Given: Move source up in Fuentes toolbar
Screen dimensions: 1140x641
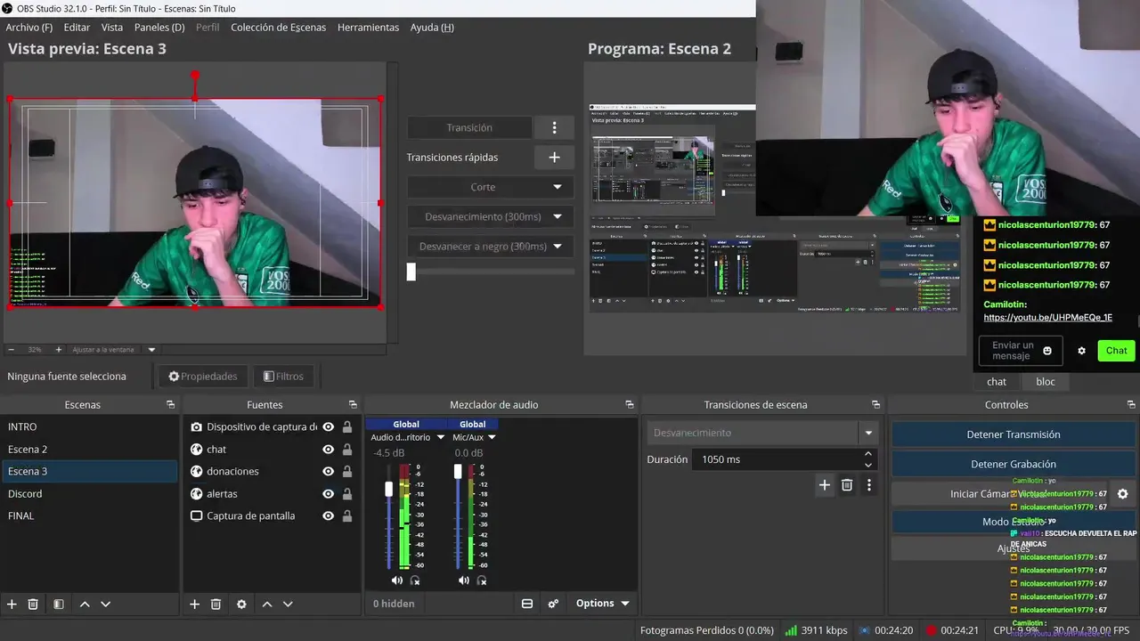Looking at the screenshot, I should click(266, 604).
